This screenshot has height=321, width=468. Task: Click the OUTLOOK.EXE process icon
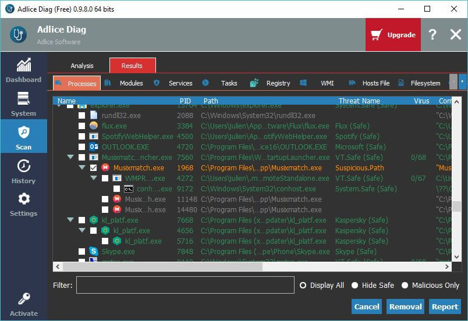click(x=94, y=147)
